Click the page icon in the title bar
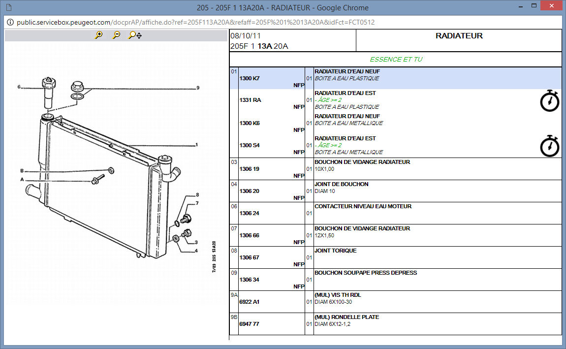The width and height of the screenshot is (566, 349). coord(8,7)
